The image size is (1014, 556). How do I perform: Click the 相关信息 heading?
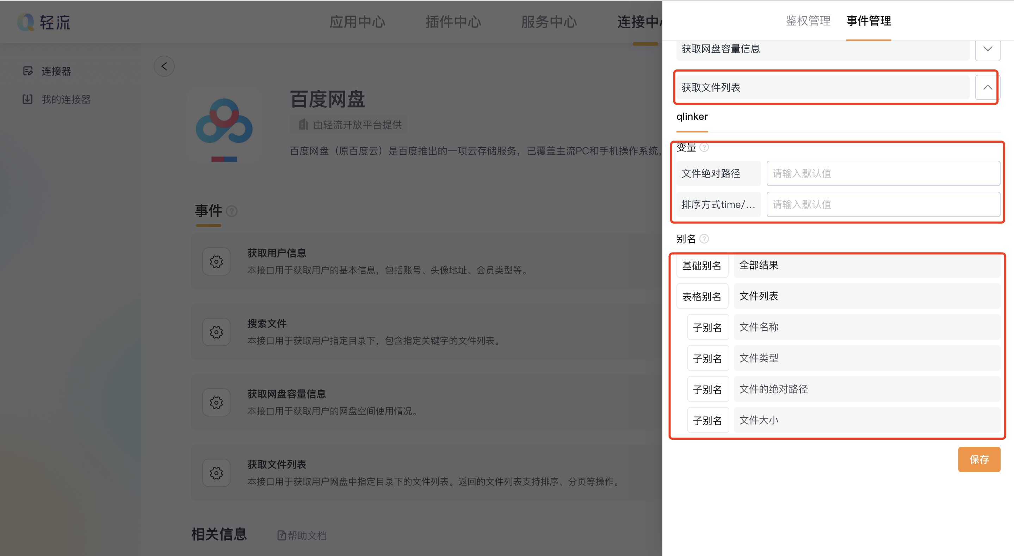[x=219, y=535]
